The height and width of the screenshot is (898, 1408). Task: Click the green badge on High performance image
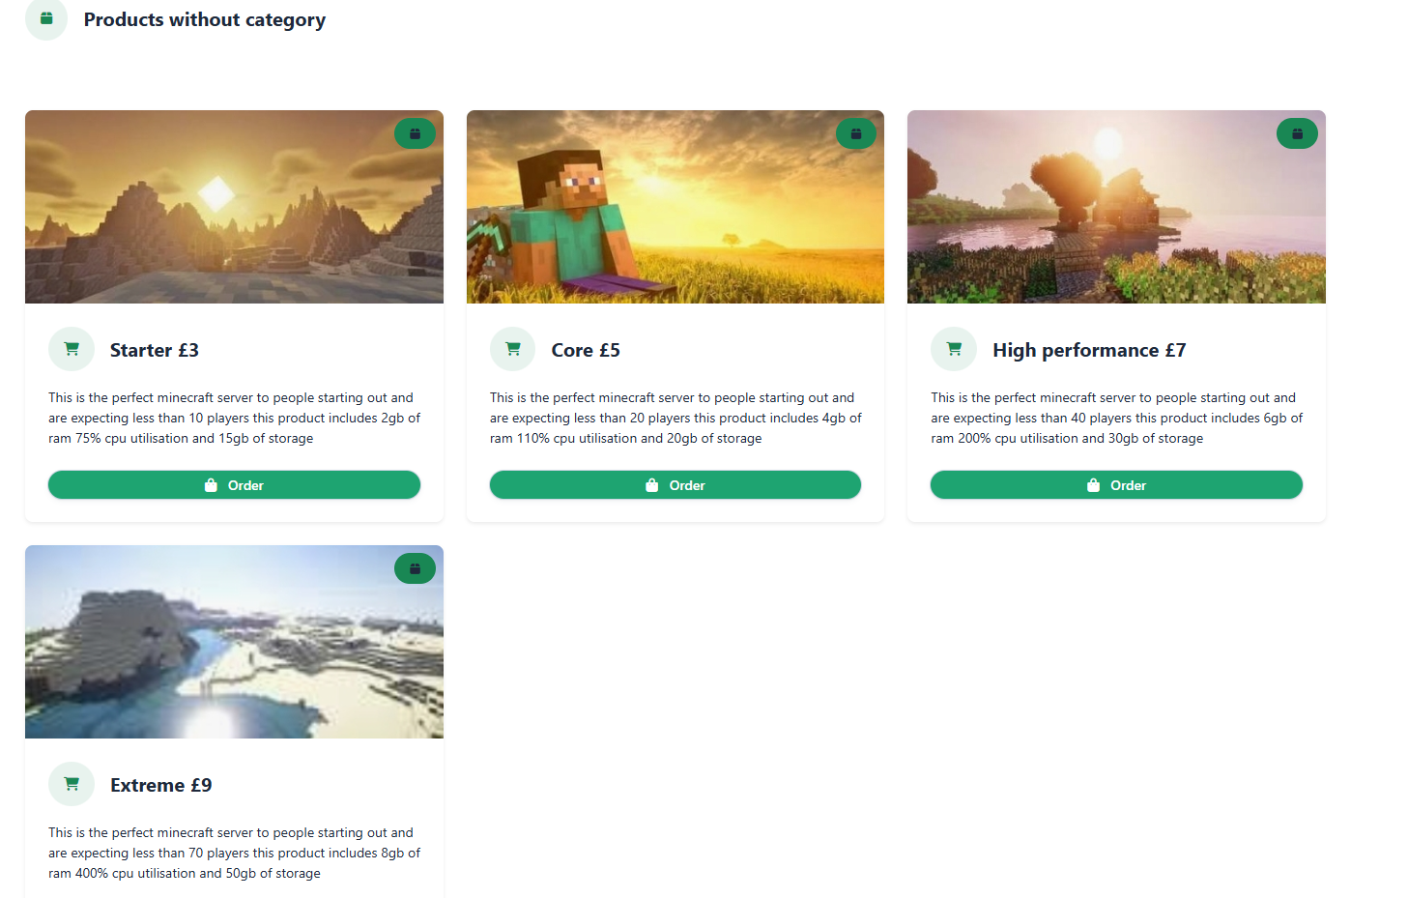point(1297,133)
